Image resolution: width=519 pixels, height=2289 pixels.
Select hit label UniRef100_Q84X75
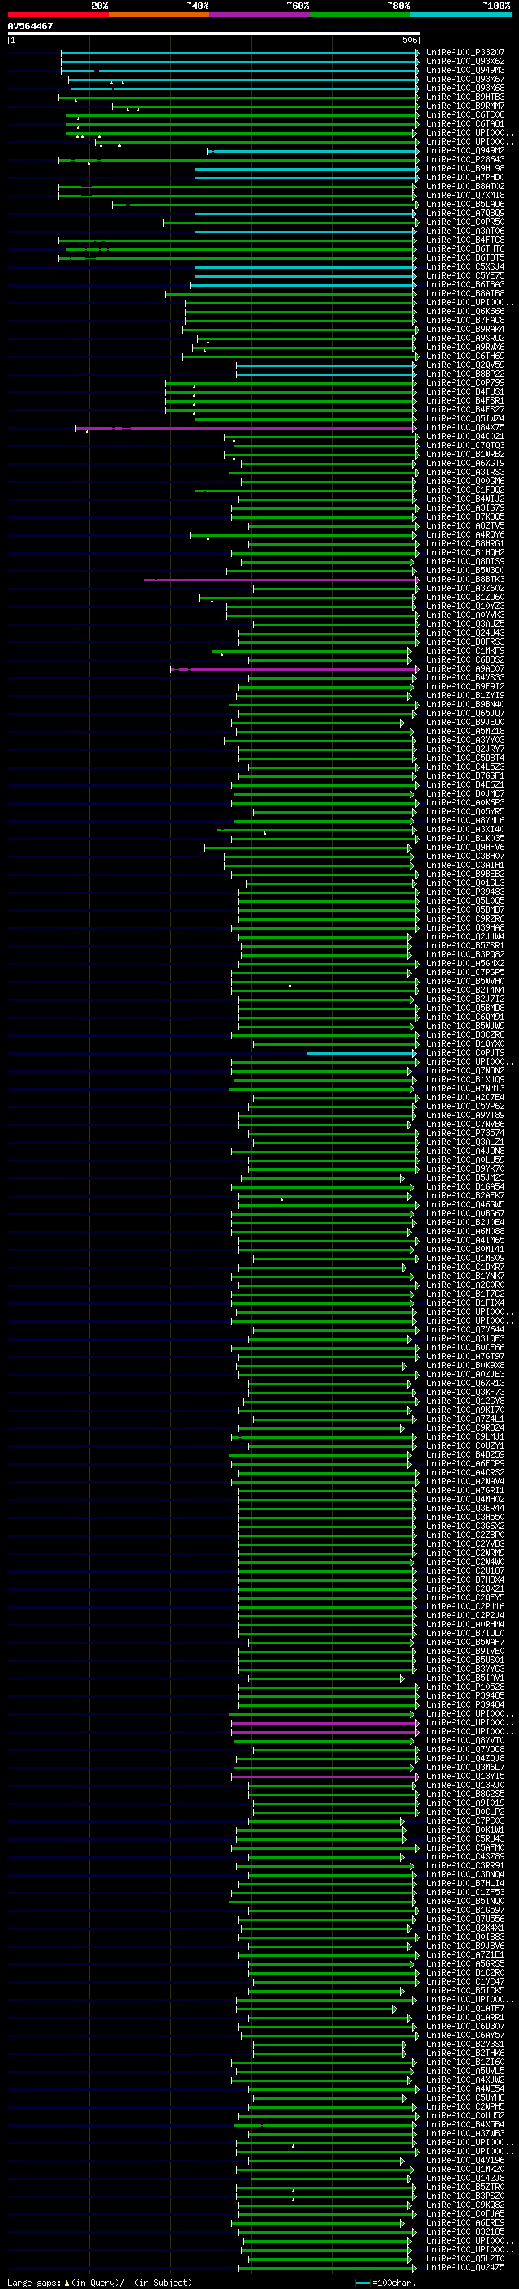point(465,427)
